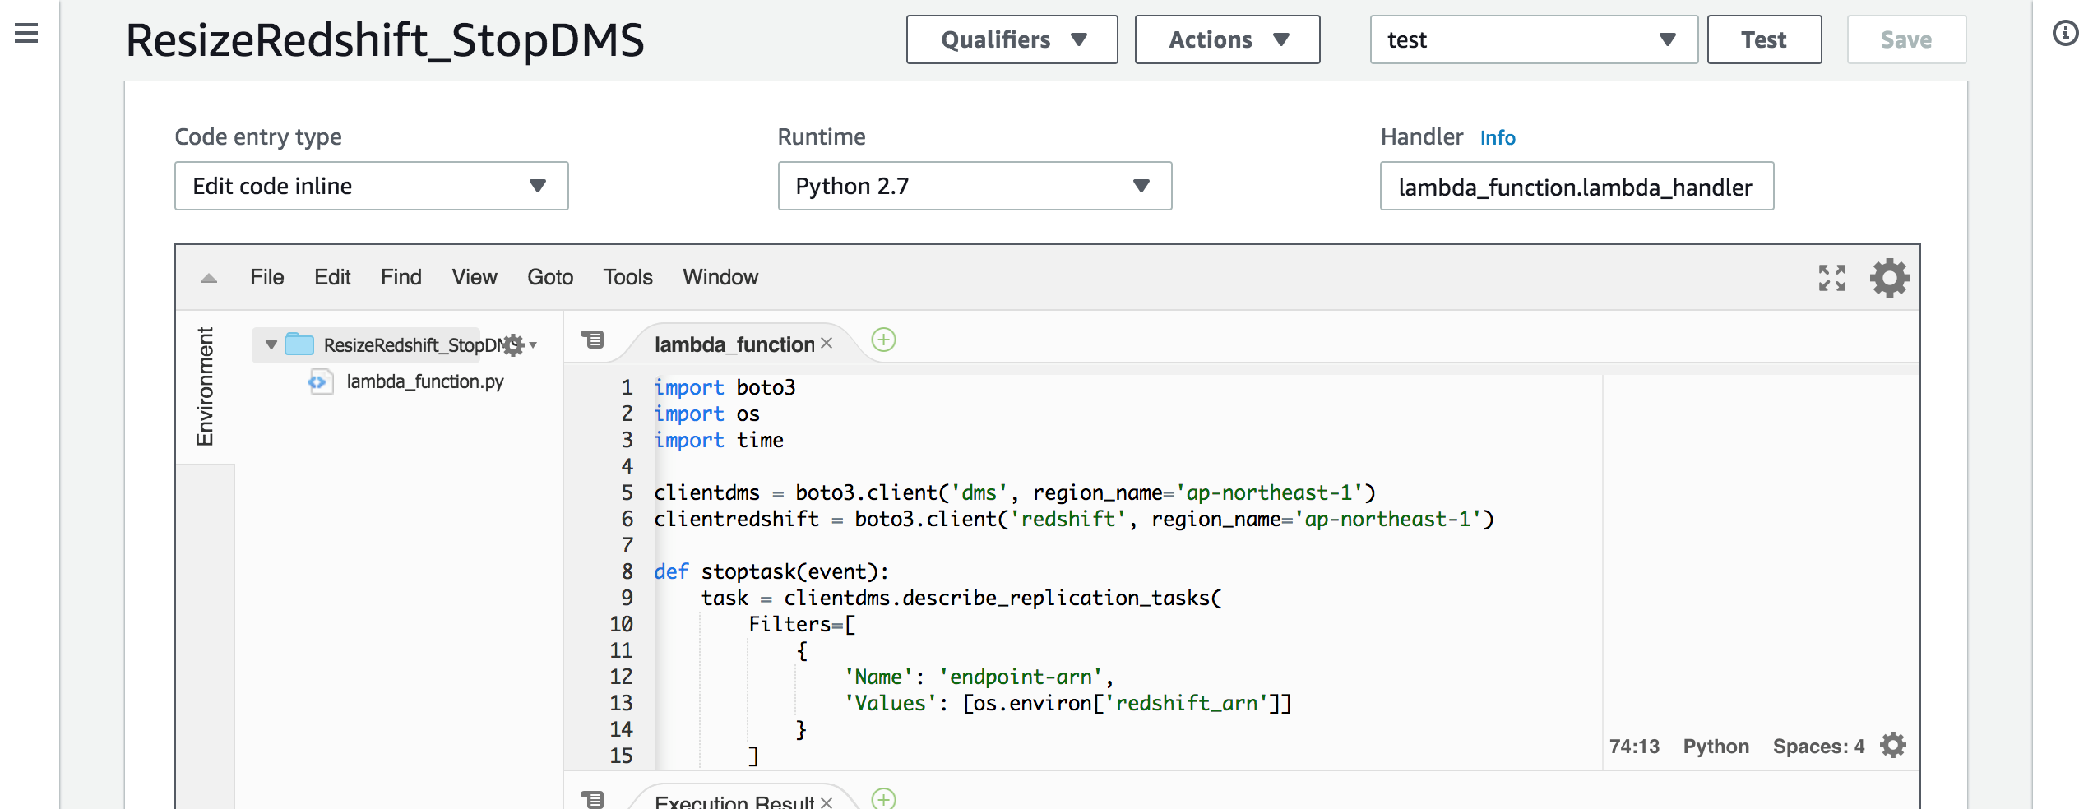Click line number 15 in the gutter

(621, 756)
